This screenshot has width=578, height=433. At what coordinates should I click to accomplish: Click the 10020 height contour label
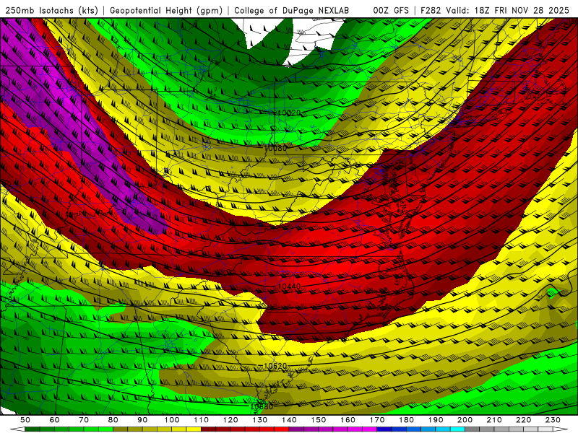[x=288, y=113]
